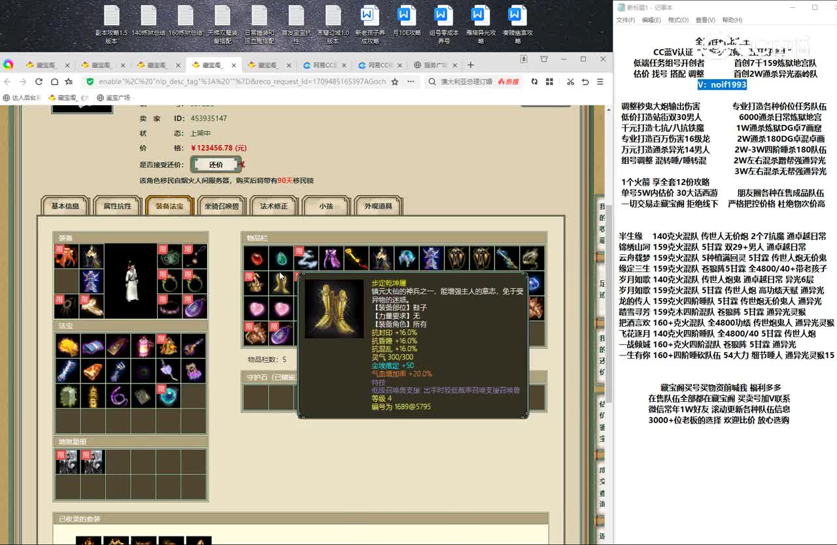Image resolution: width=837 pixels, height=545 pixels.
Task: Open desktop file 140炼狱总结
Action: [x=148, y=22]
